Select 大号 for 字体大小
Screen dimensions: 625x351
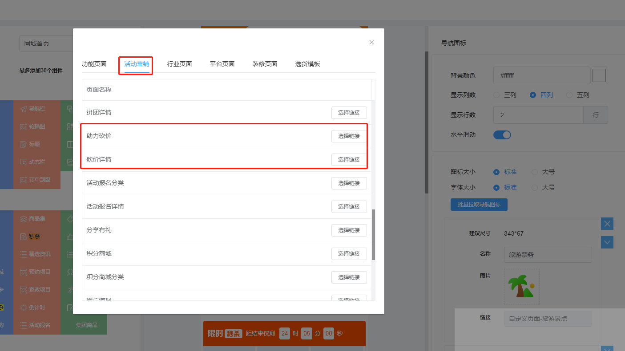tap(543, 187)
